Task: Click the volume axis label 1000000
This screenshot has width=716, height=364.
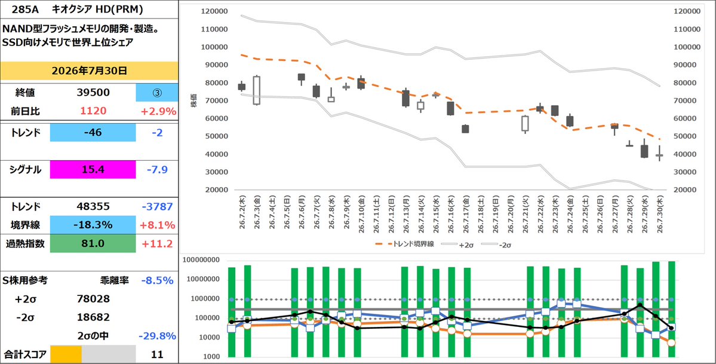Action: (205, 299)
